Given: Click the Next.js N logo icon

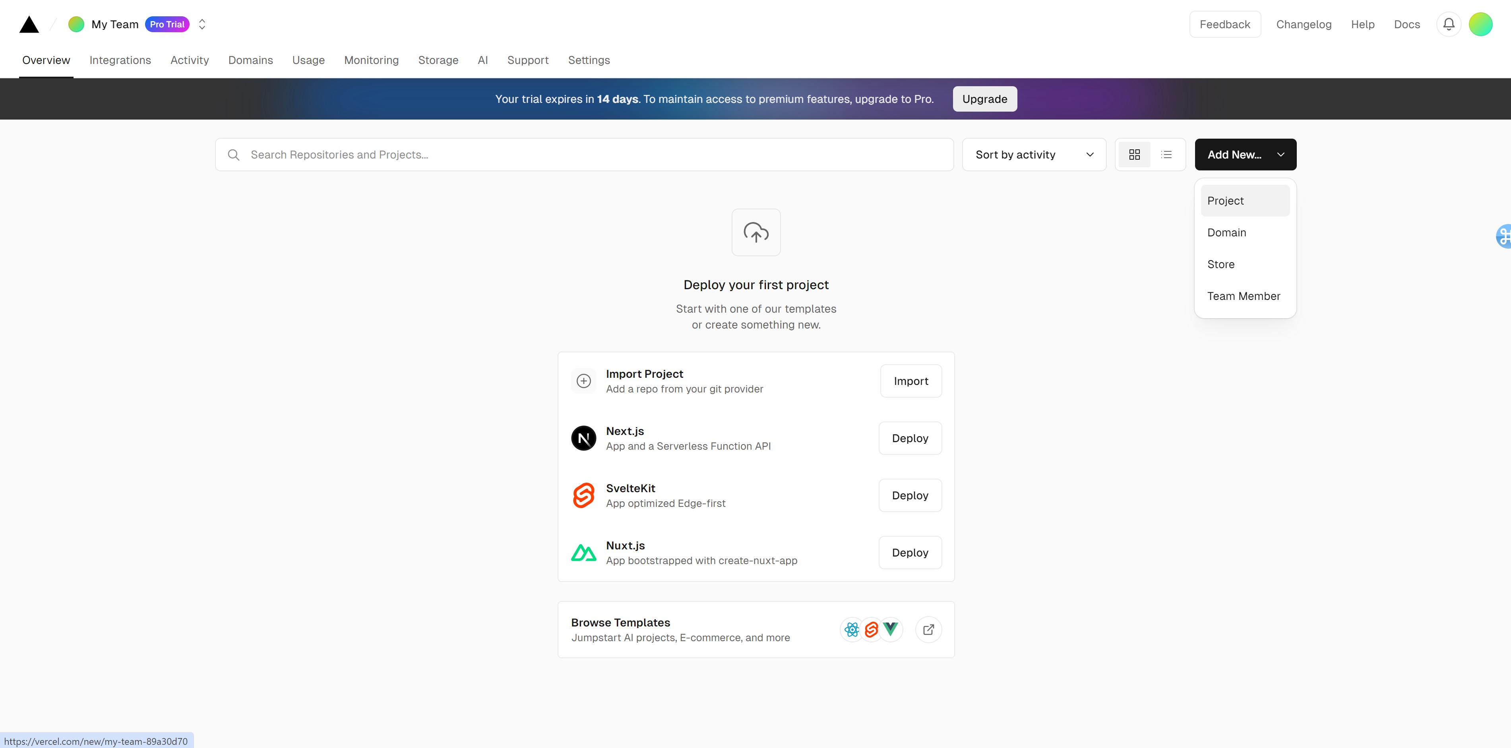Looking at the screenshot, I should (583, 438).
